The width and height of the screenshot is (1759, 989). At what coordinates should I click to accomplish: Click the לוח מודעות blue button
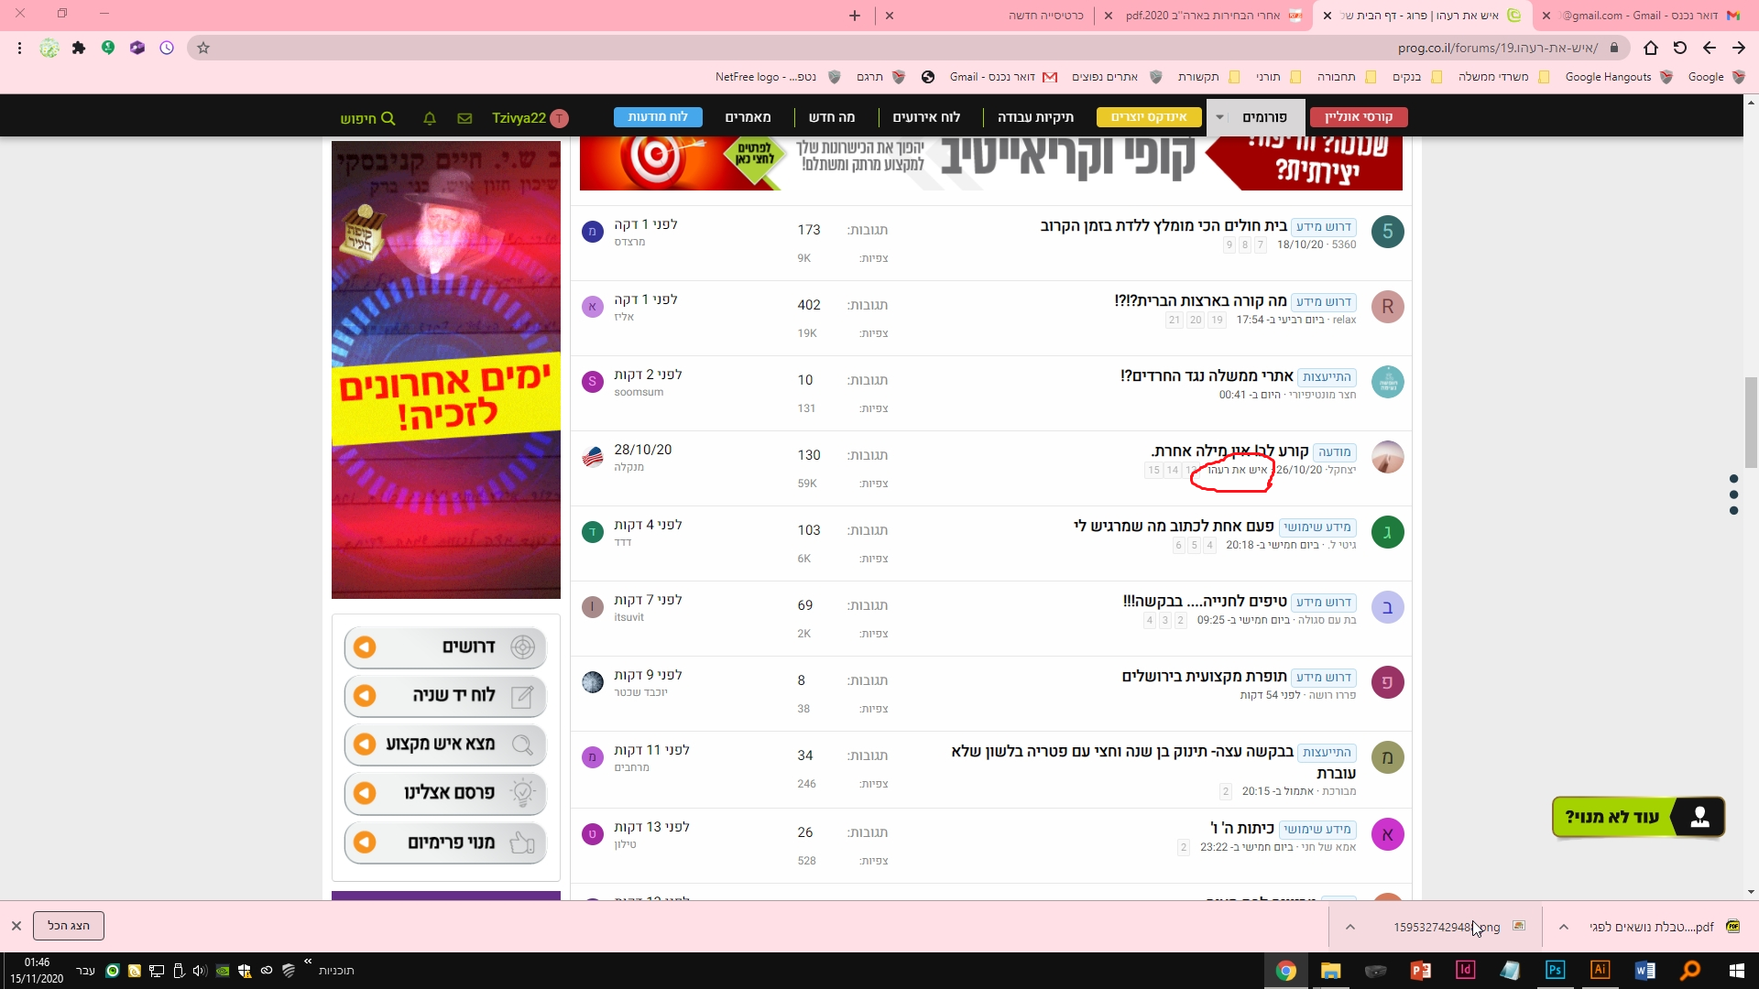point(658,117)
